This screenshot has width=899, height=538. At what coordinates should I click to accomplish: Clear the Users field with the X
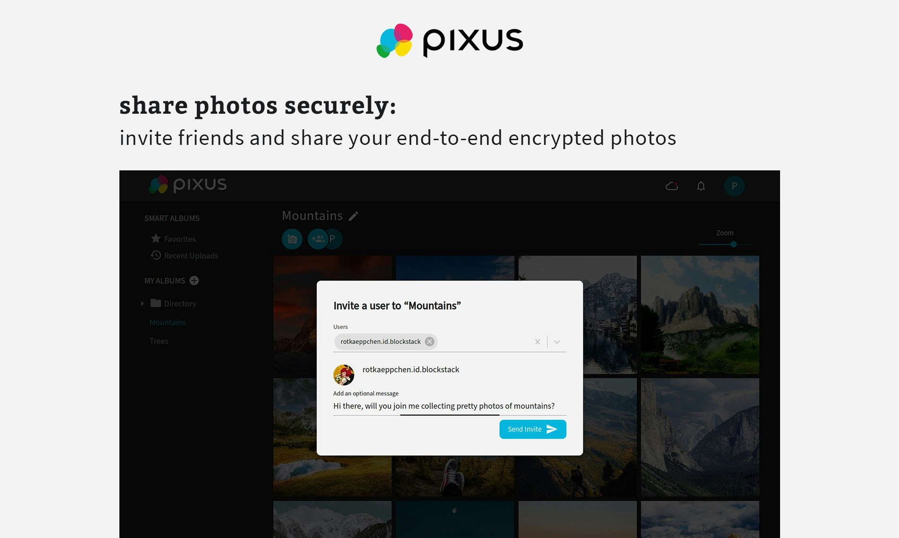[538, 341]
